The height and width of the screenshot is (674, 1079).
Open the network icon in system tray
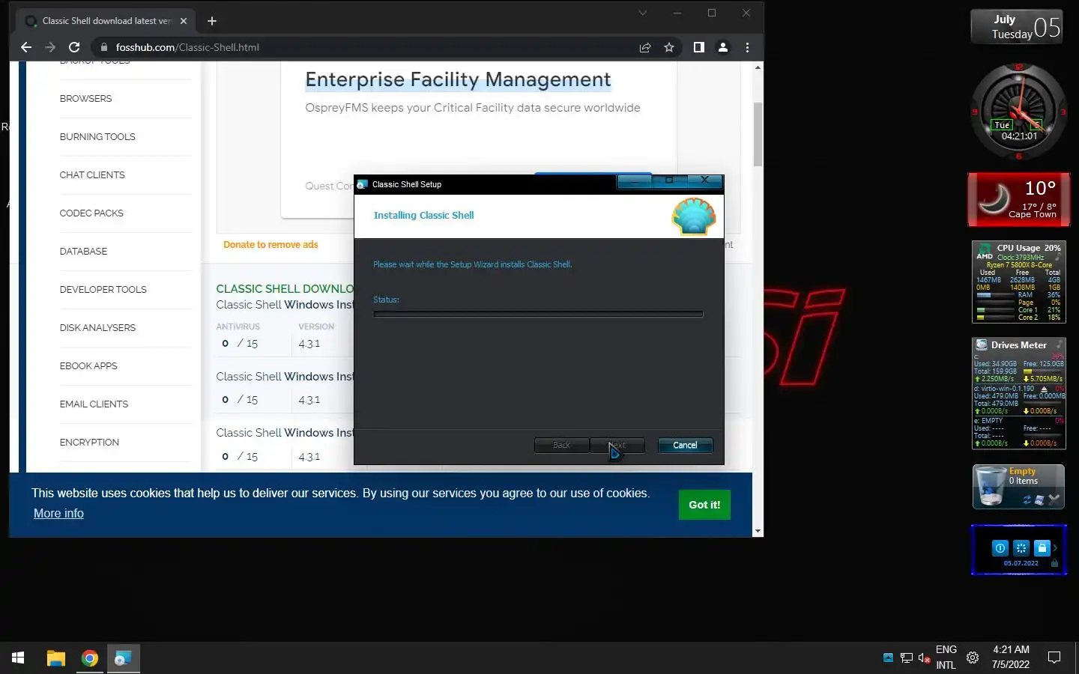pyautogui.click(x=906, y=658)
